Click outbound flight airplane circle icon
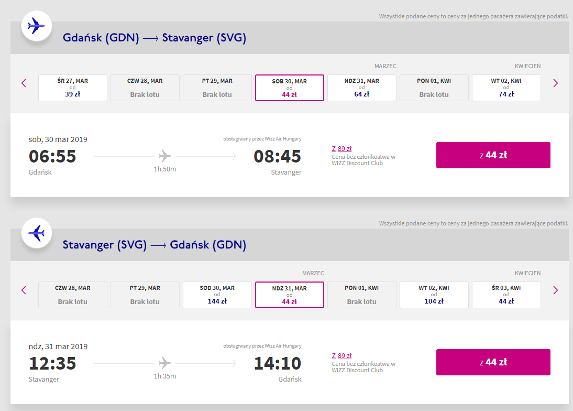The width and height of the screenshot is (573, 411). click(36, 26)
